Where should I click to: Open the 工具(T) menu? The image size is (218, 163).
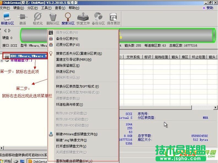(46, 8)
